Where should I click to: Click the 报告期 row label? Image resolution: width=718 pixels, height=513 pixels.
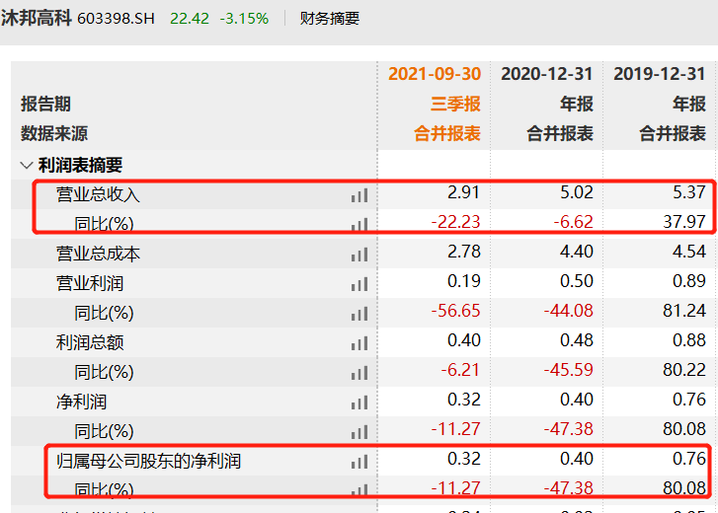pyautogui.click(x=45, y=104)
